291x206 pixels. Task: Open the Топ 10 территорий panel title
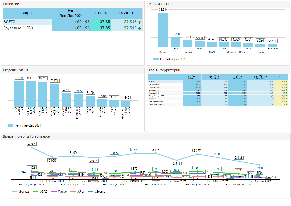pyautogui.click(x=164, y=70)
